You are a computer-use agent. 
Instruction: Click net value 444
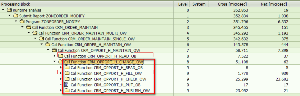coord(285,45)
